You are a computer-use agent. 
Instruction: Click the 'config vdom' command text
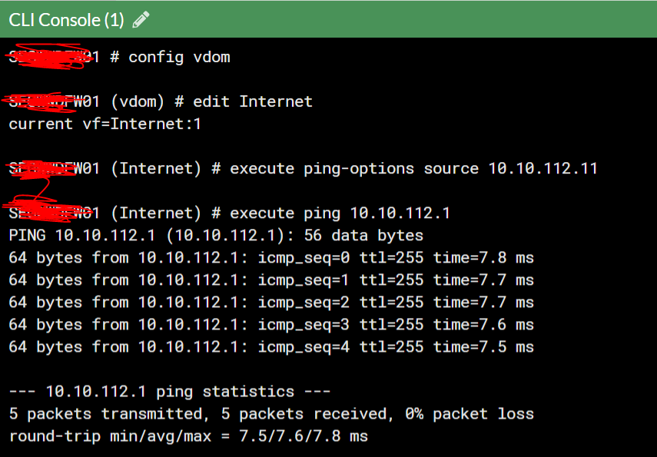(x=179, y=58)
